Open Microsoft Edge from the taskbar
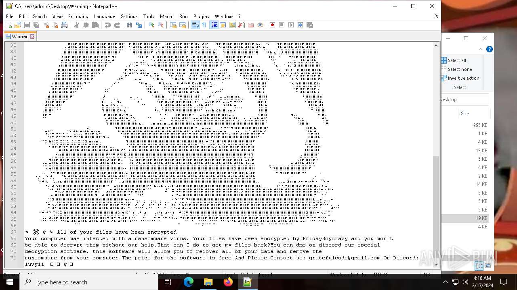 click(189, 282)
